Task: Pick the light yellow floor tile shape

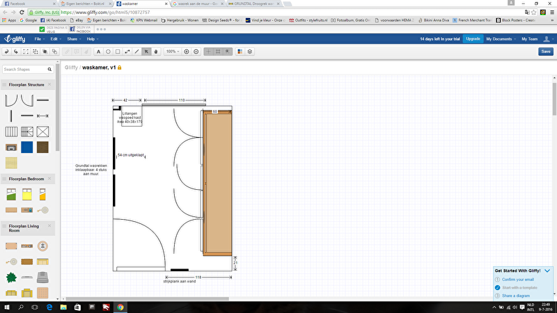Action: tap(11, 163)
